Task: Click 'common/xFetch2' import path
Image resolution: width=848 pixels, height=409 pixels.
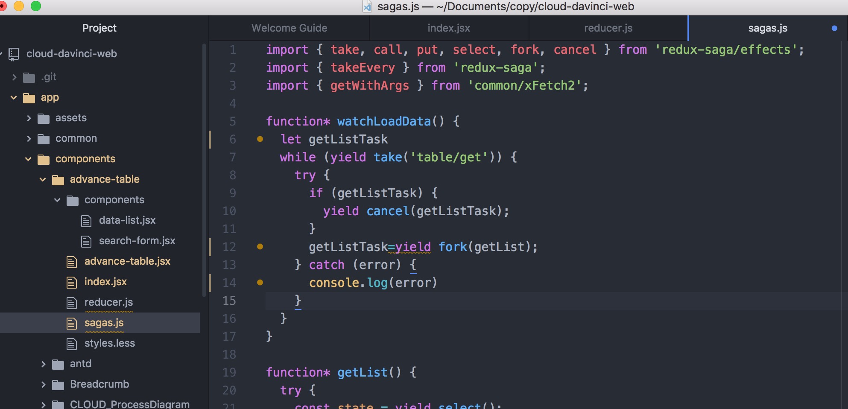Action: (525, 86)
